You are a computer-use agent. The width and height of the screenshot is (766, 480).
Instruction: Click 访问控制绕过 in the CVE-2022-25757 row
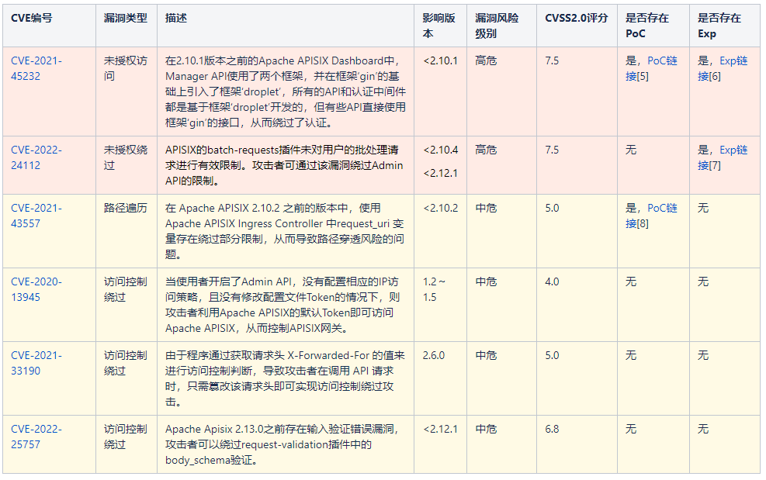tap(126, 437)
